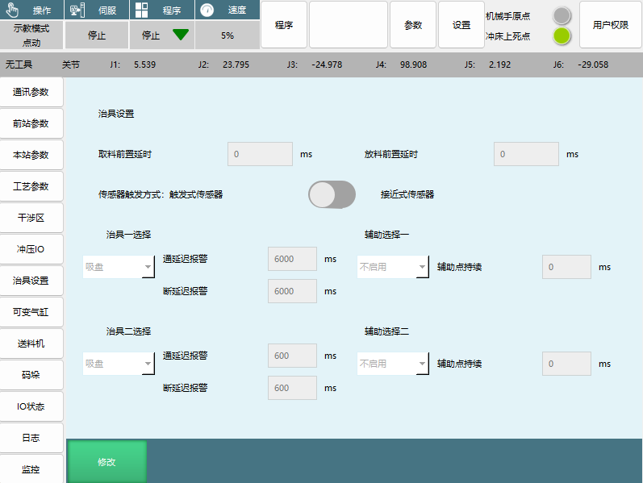Open the 辅助选择一 dropdown
The height and width of the screenshot is (483, 643).
point(393,267)
